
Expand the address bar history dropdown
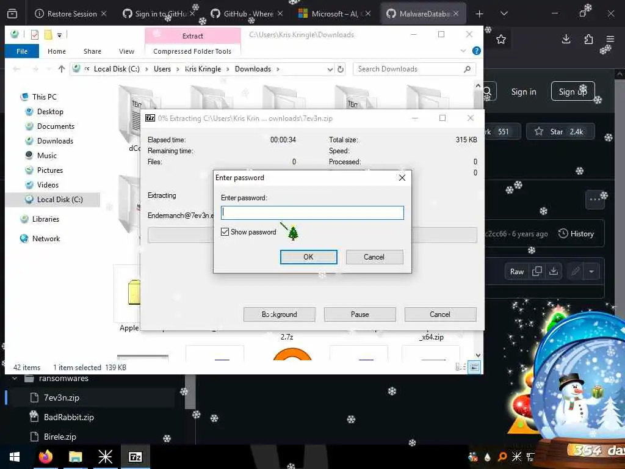point(330,70)
